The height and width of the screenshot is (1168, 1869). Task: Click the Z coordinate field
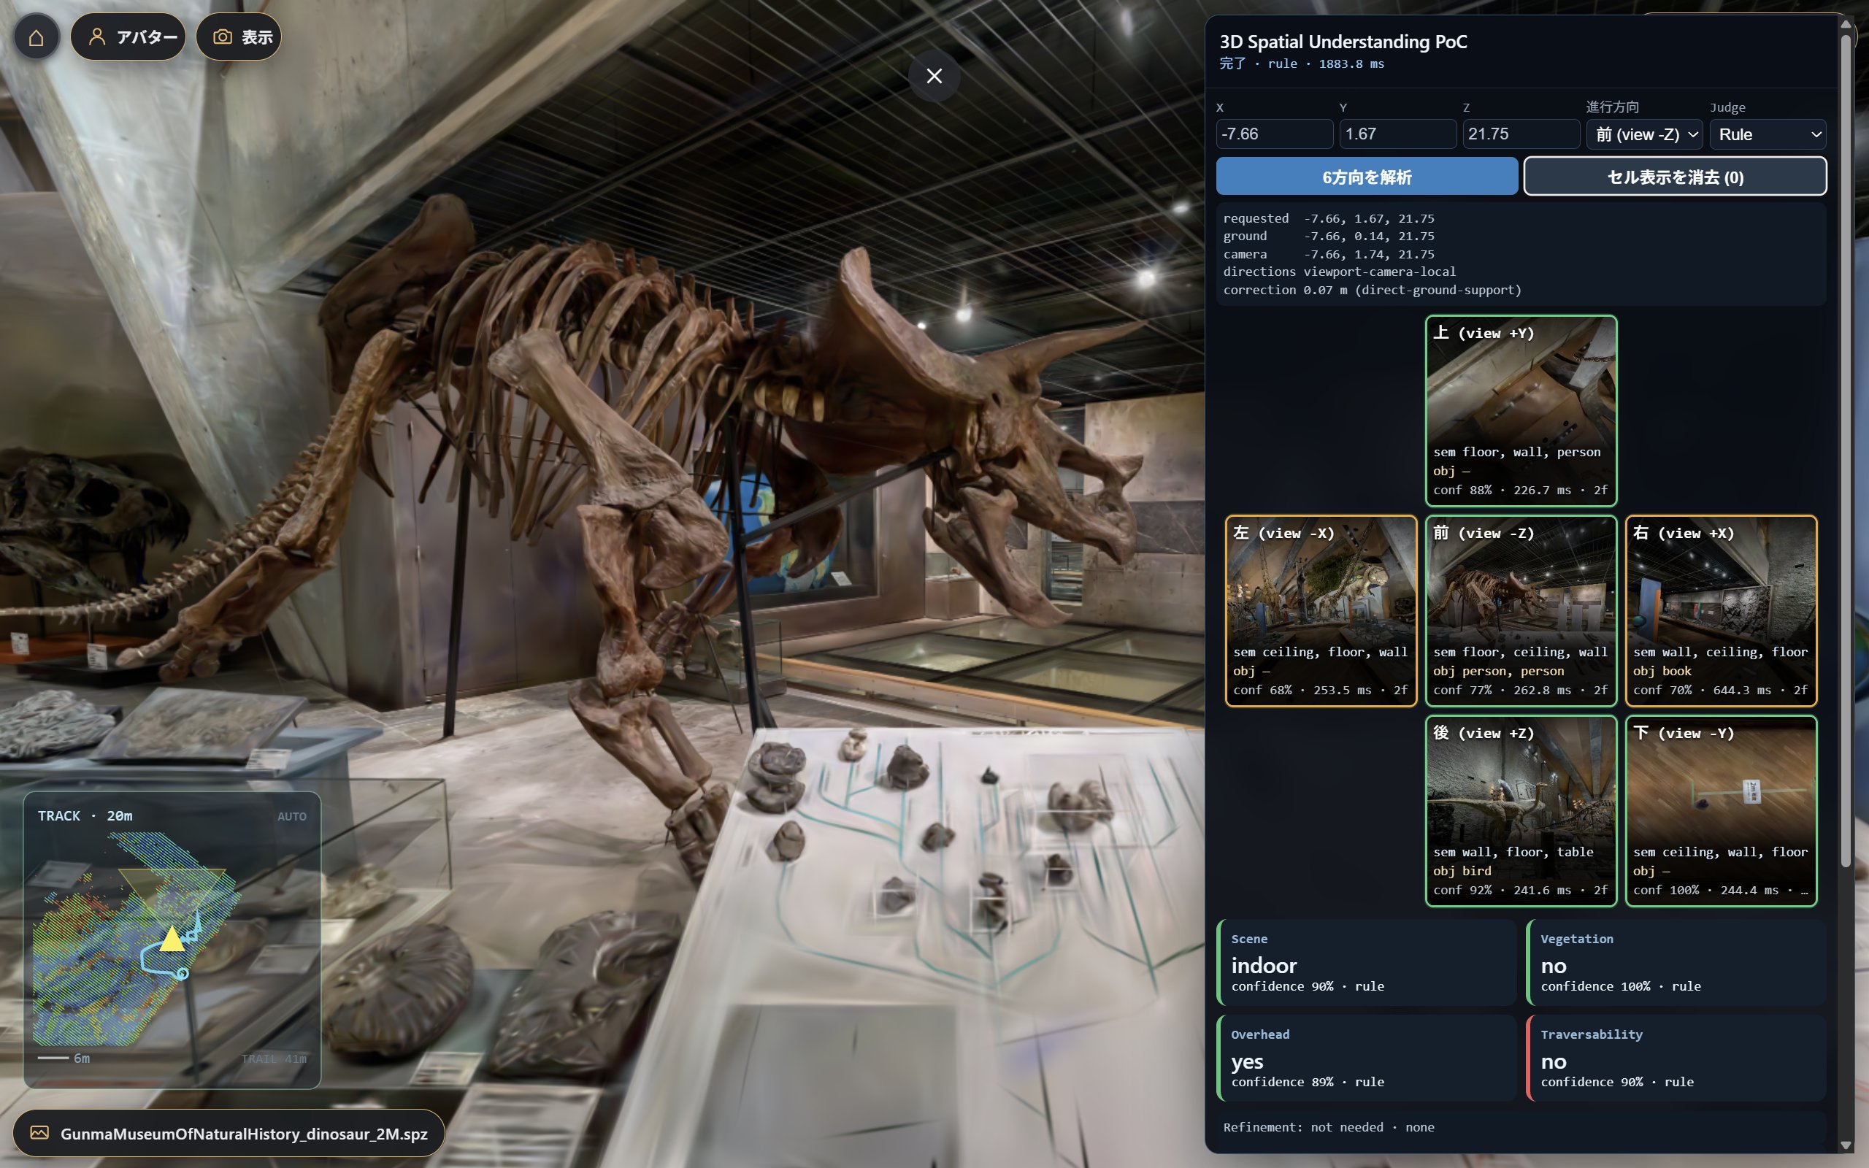point(1521,134)
